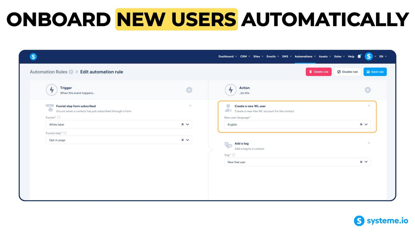Open the Funnel step external link icon

pyautogui.click(x=65, y=133)
